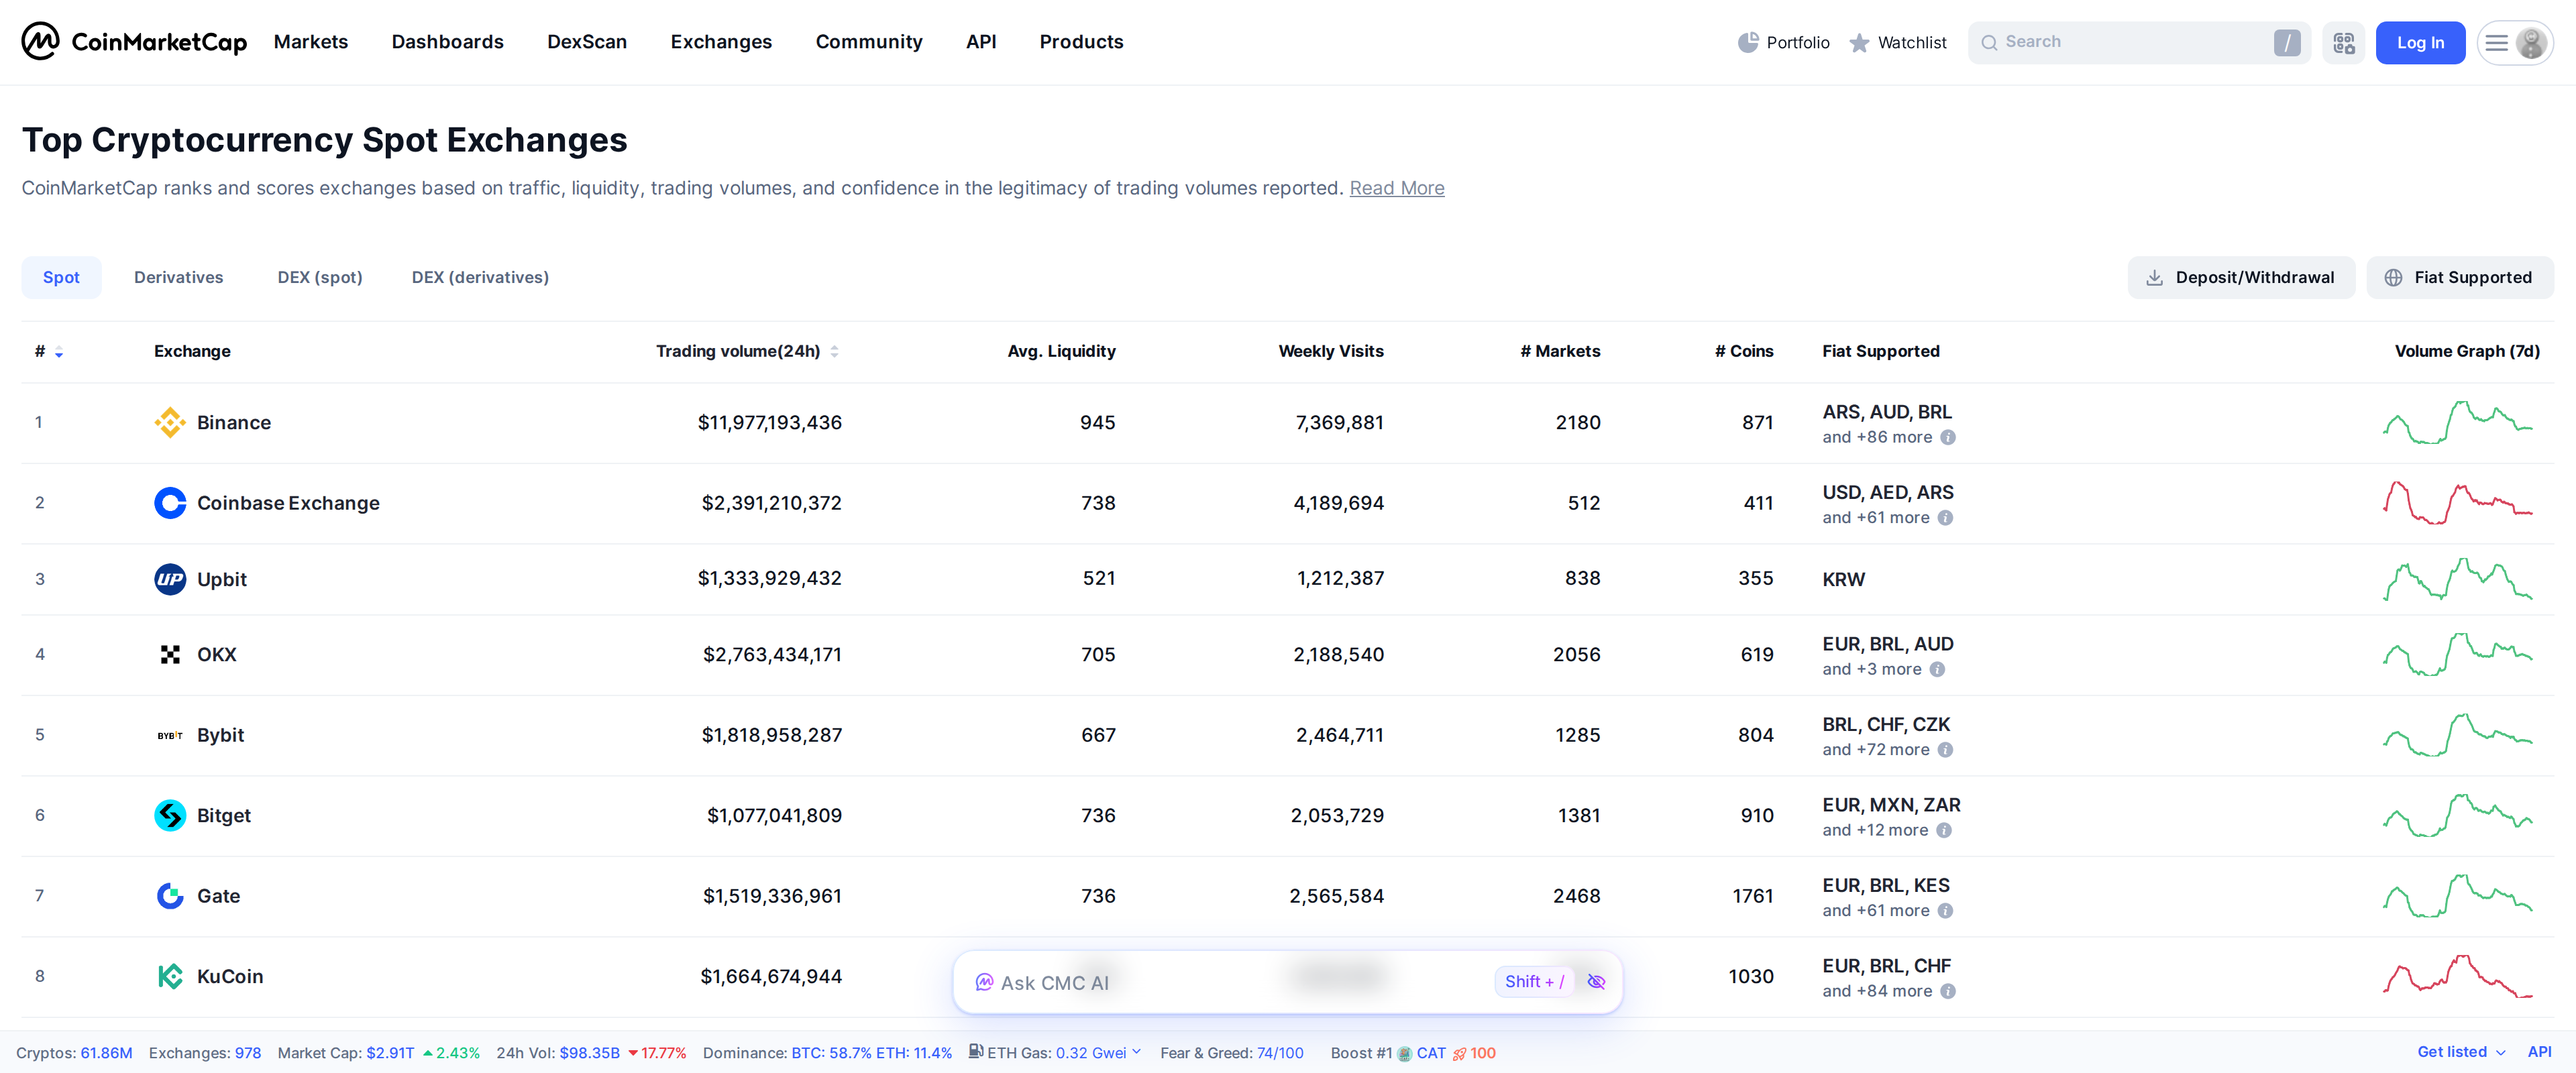The width and height of the screenshot is (2576, 1073).
Task: Click the search slash shortcut icon
Action: click(x=2286, y=42)
